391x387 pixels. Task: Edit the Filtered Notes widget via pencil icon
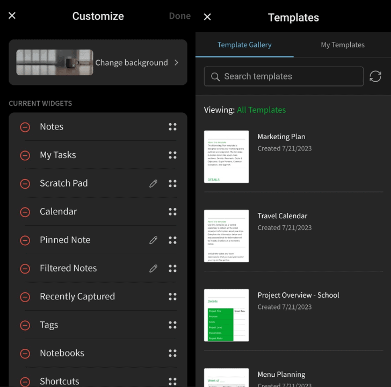(154, 268)
